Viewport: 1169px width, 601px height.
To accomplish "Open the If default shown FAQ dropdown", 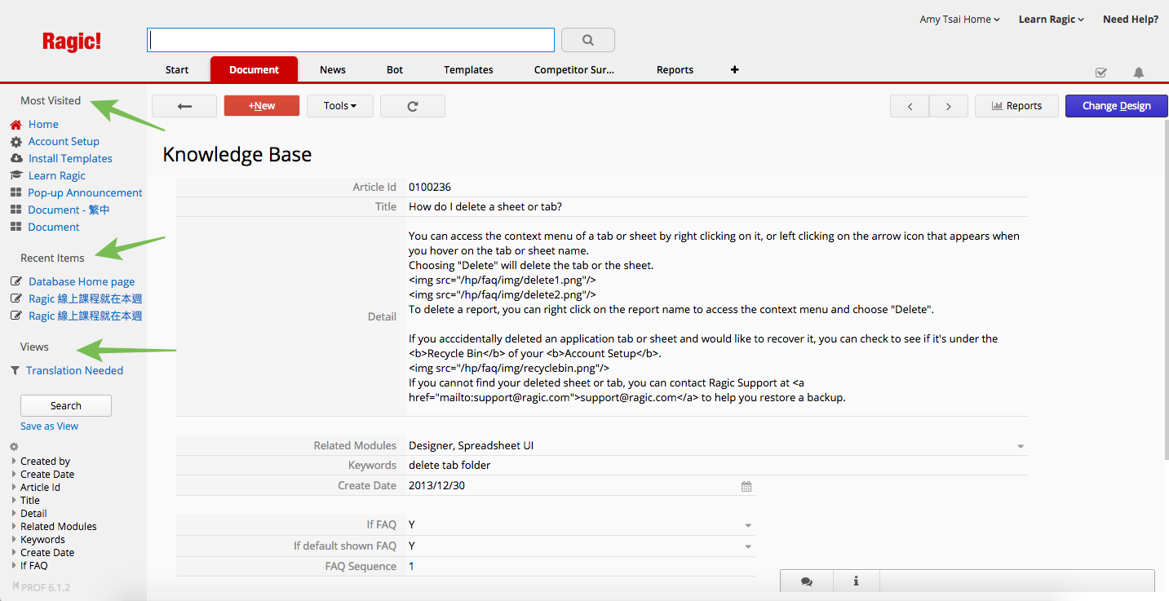I will [x=748, y=547].
